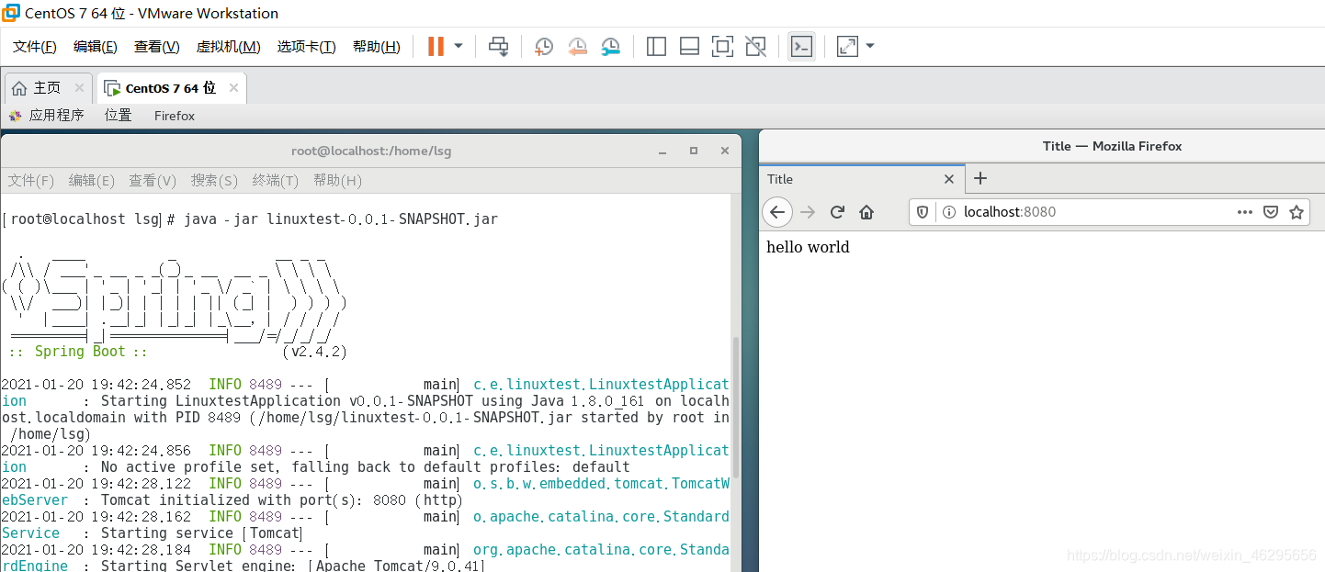Open the page actions three-dot menu
Viewport: 1325px width, 572px height.
point(1245,212)
